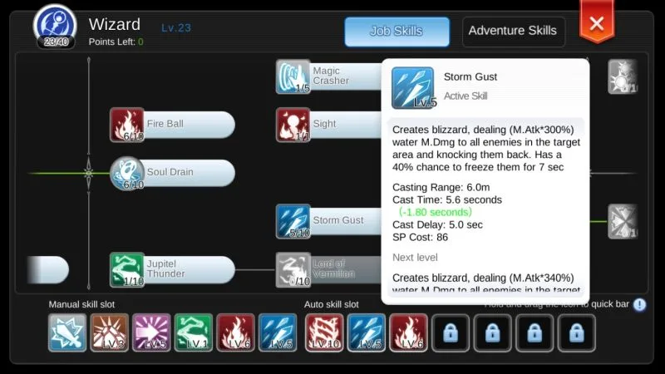Screen dimensions: 665x374
Task: Select the green LV.1 manual slot skill
Action: (x=194, y=332)
